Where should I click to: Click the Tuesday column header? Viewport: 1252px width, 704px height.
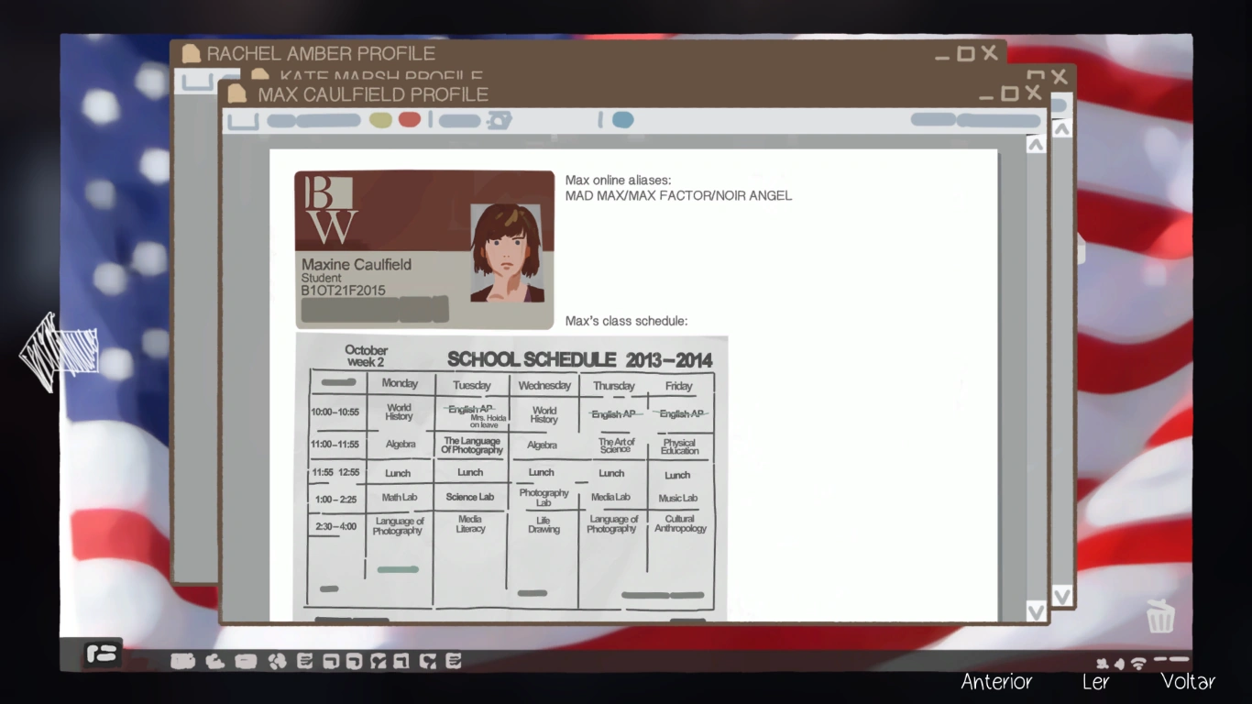click(x=471, y=385)
